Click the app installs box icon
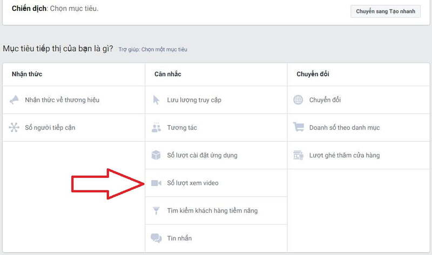The width and height of the screenshot is (432, 255). click(x=157, y=155)
